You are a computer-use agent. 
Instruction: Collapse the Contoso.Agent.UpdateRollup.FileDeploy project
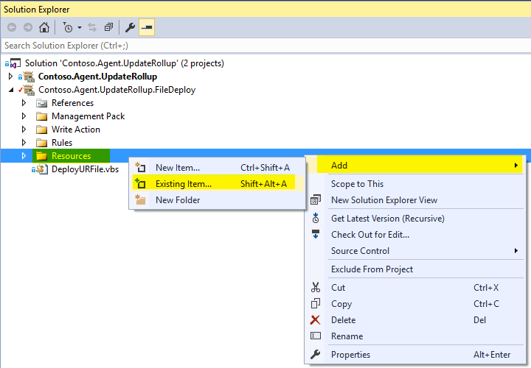[11, 90]
